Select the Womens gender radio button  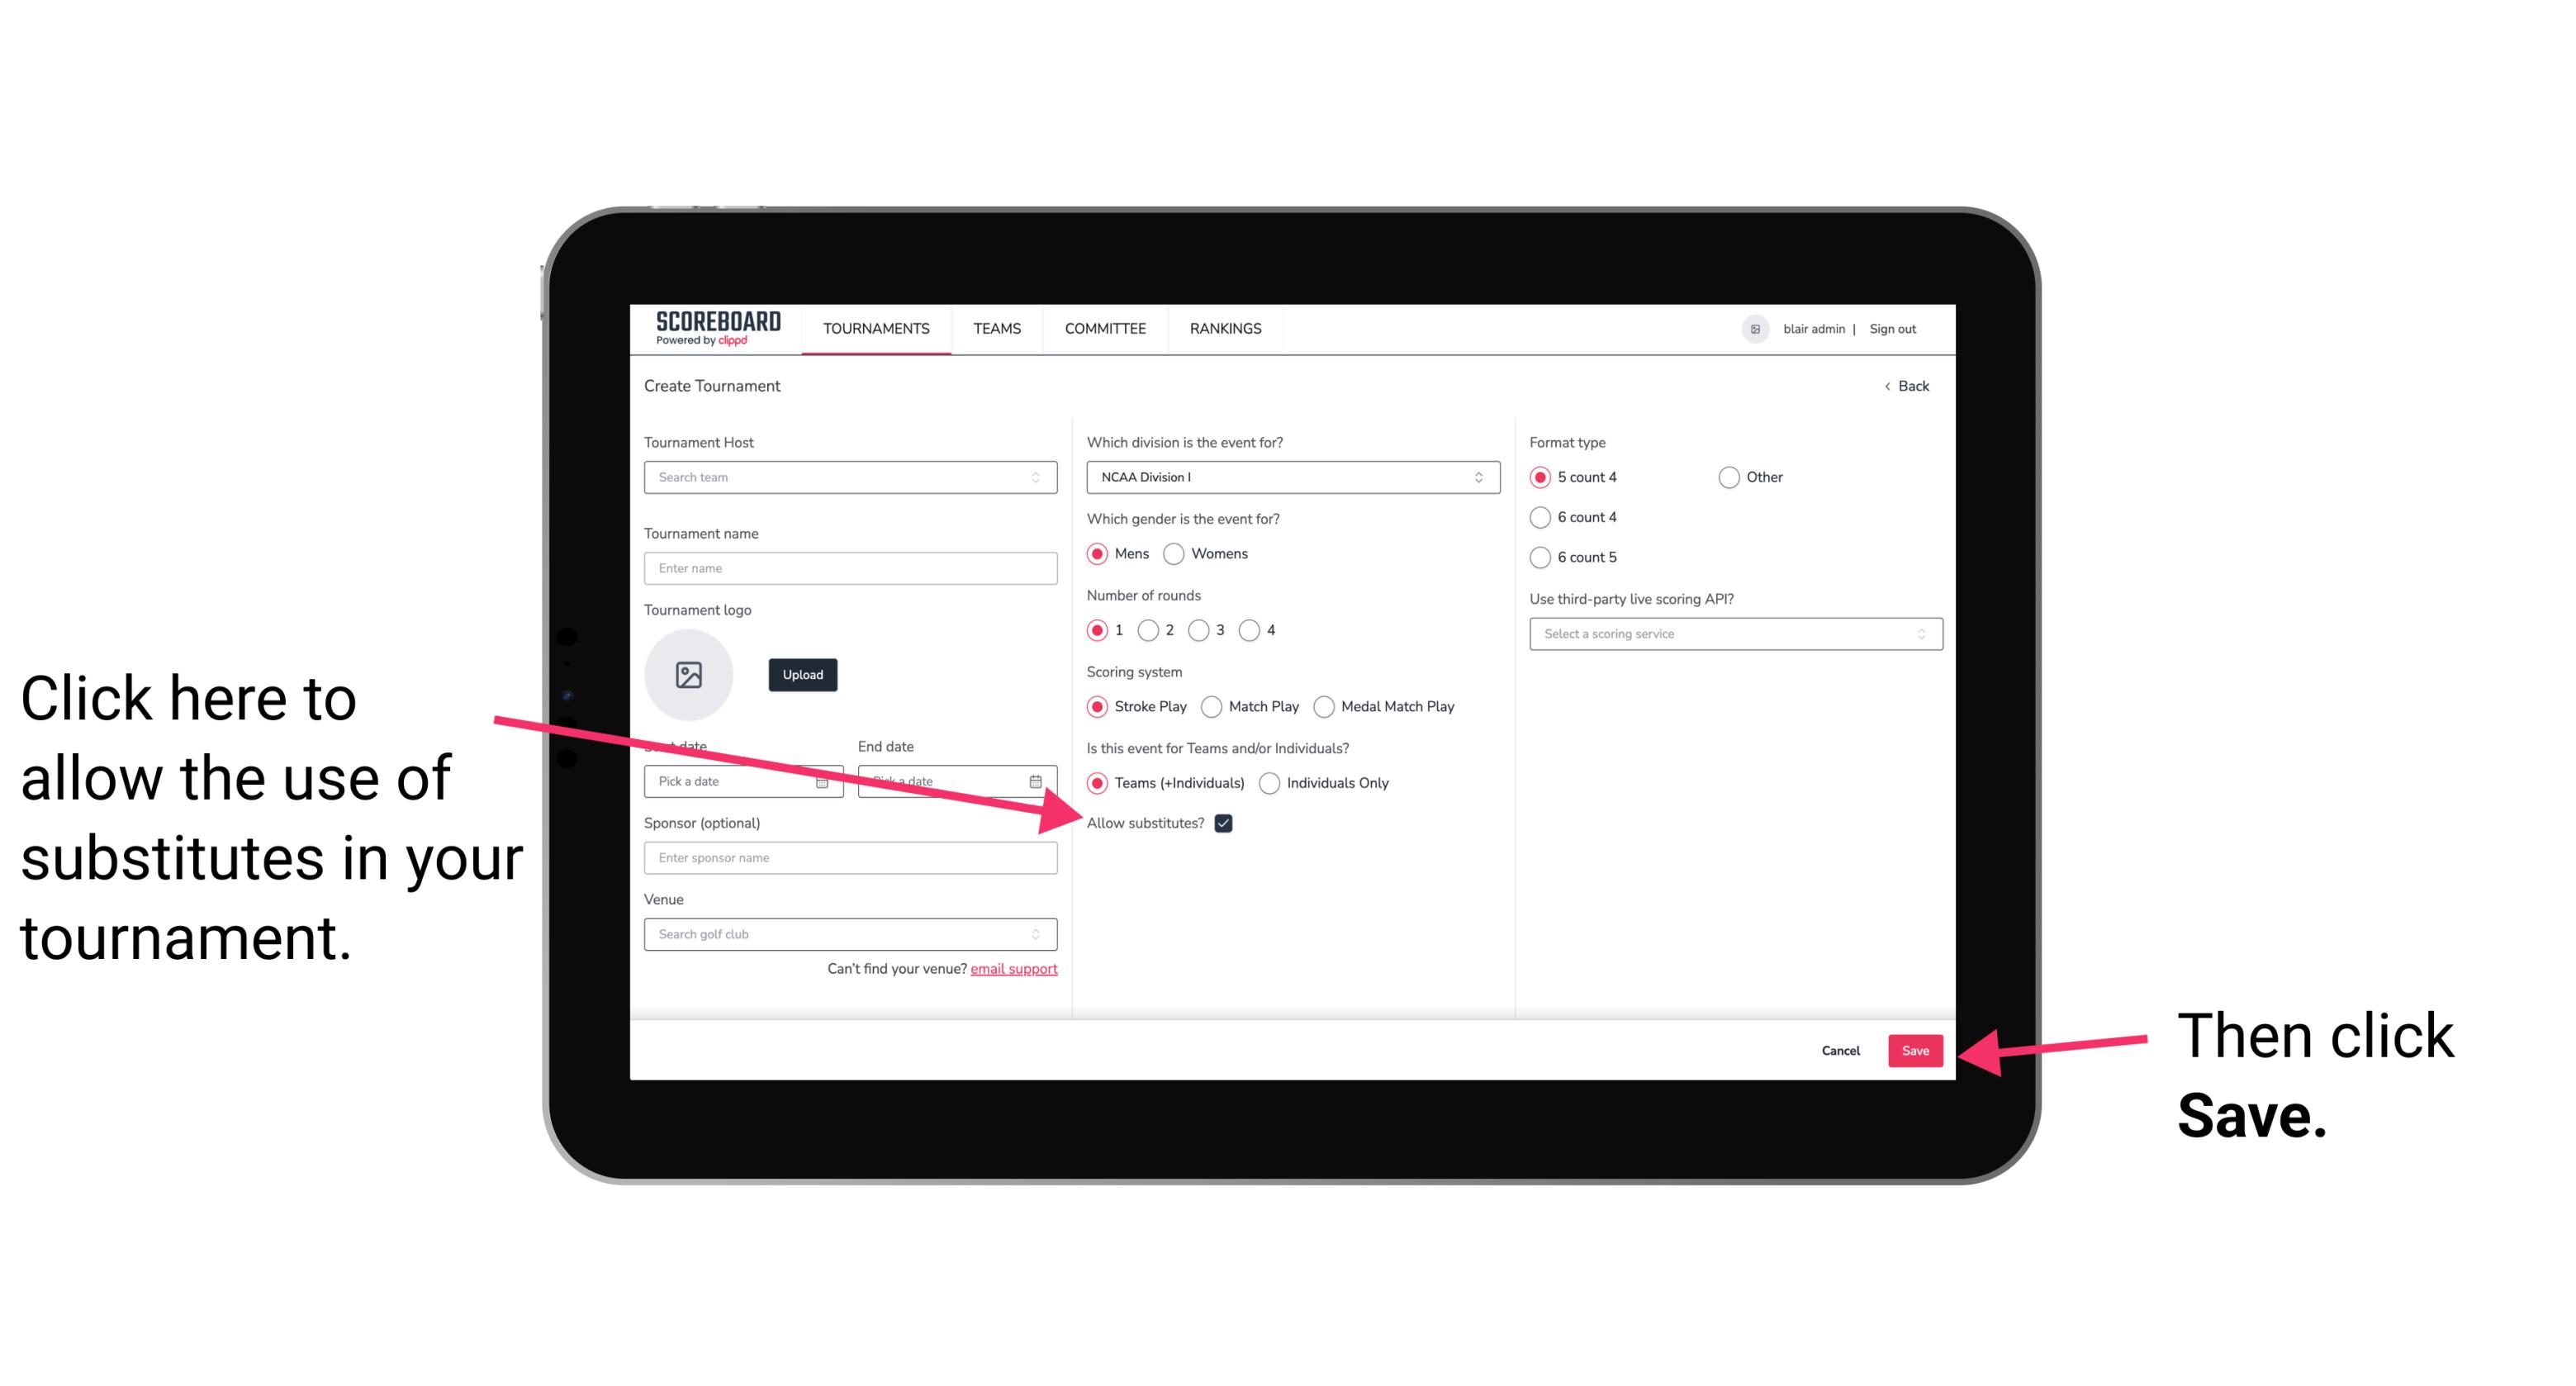tap(1180, 553)
